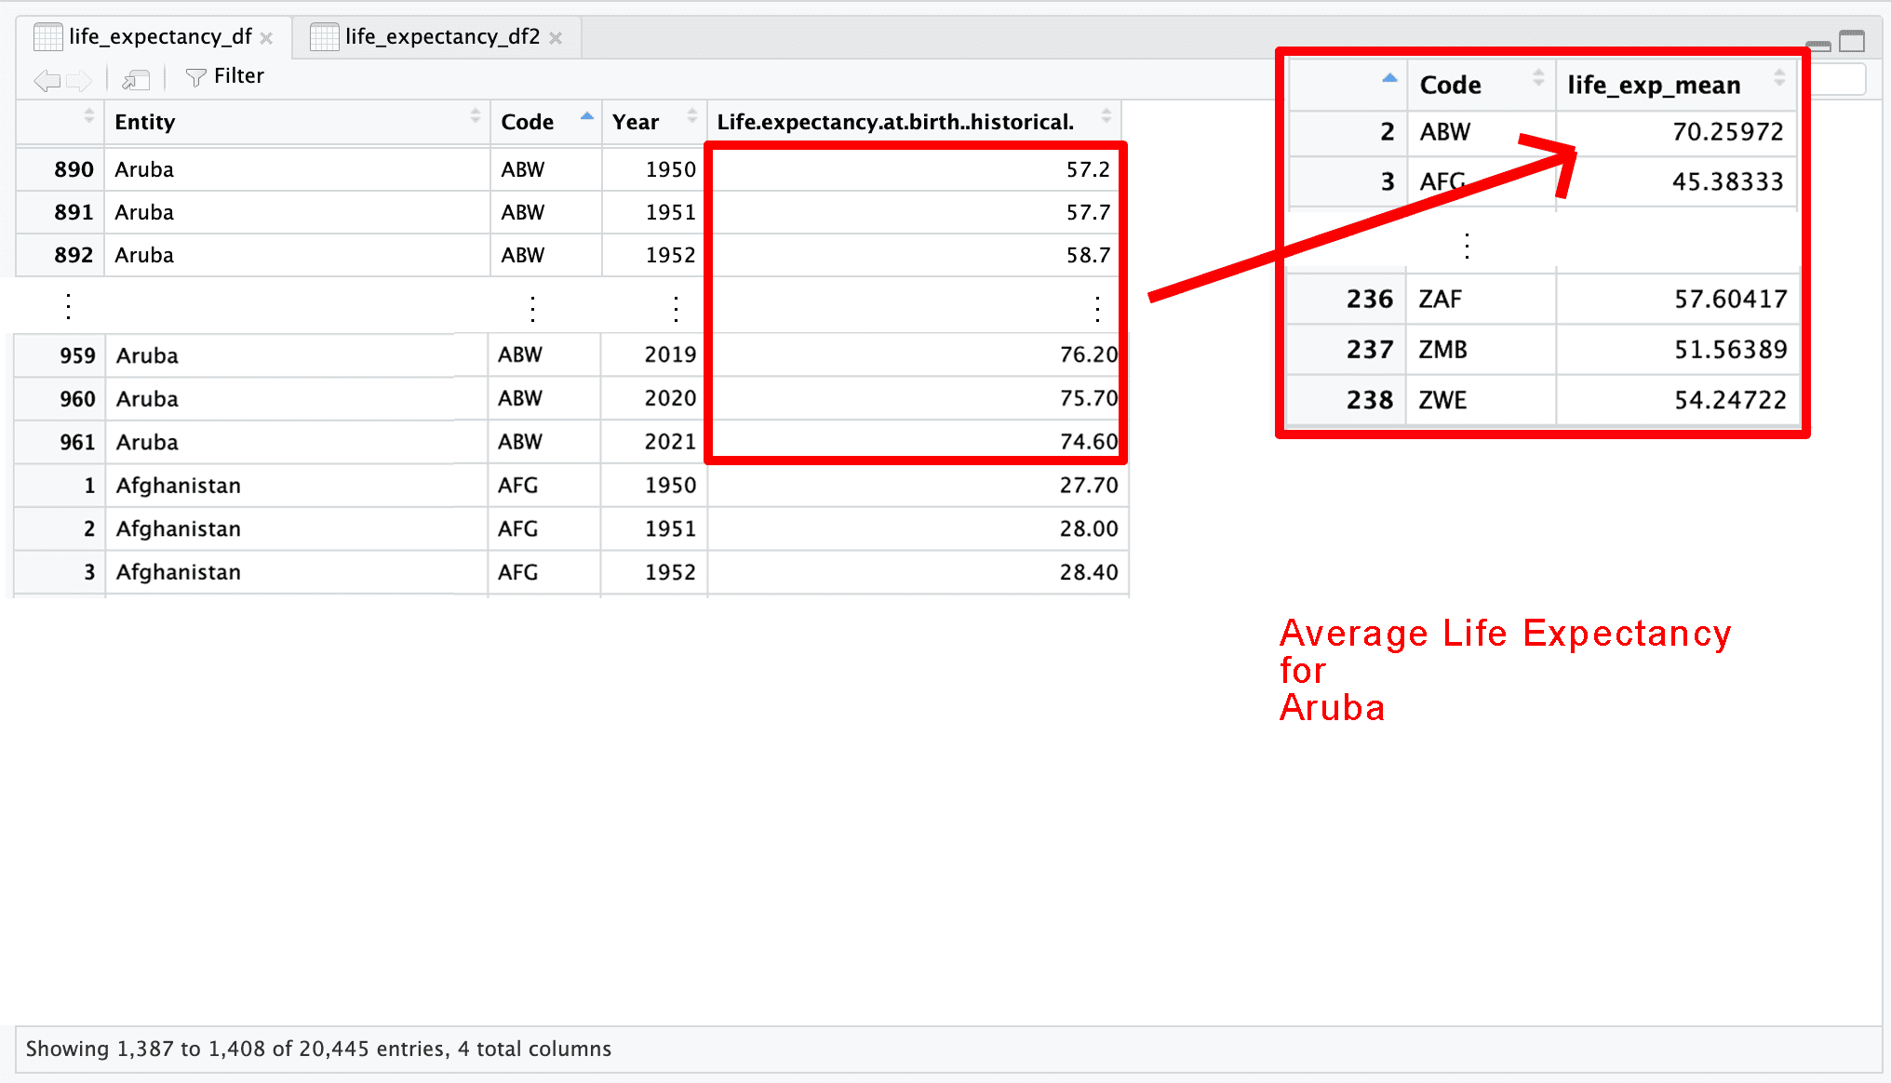Click the blue sort arrow above row numbers

[x=1389, y=78]
